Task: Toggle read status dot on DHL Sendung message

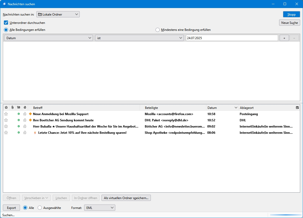Action: (18, 120)
